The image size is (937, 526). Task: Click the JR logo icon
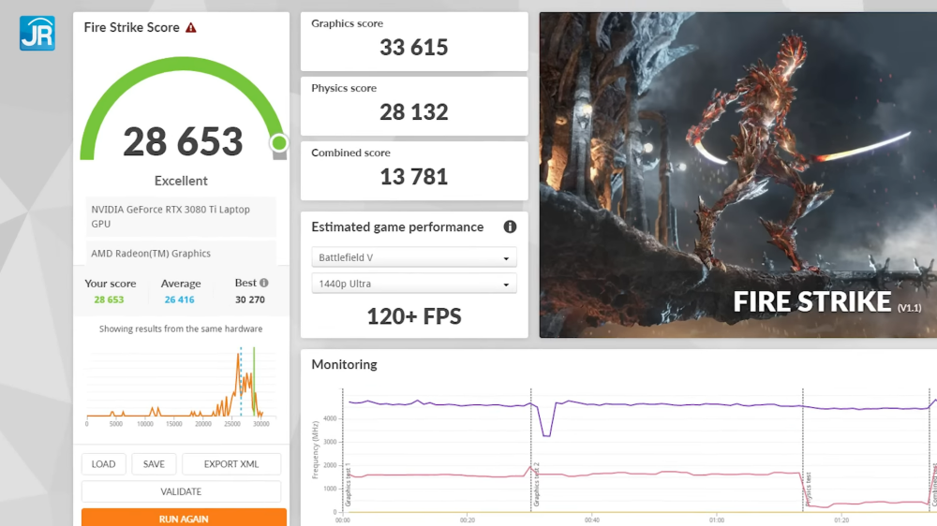(37, 34)
